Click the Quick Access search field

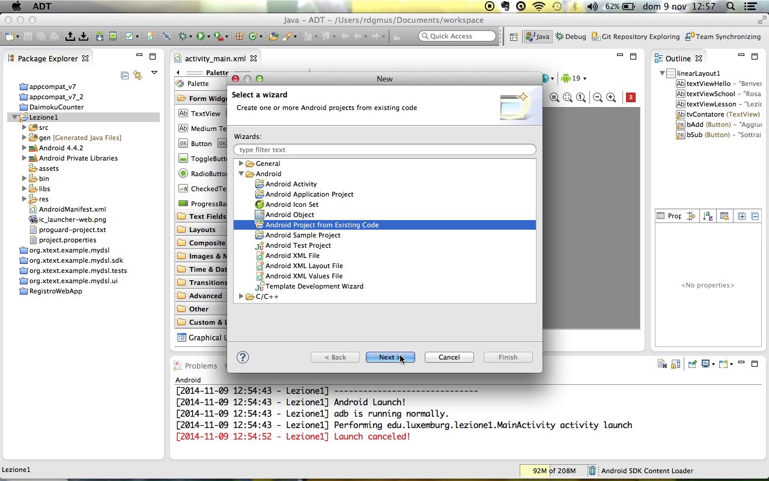(457, 36)
